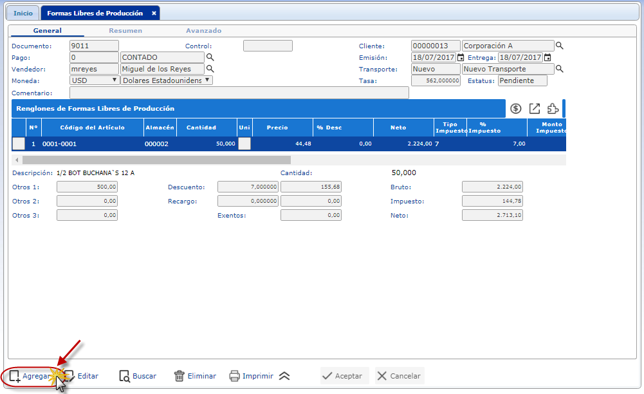Click the grid's horizontal scrollbar

click(x=156, y=160)
